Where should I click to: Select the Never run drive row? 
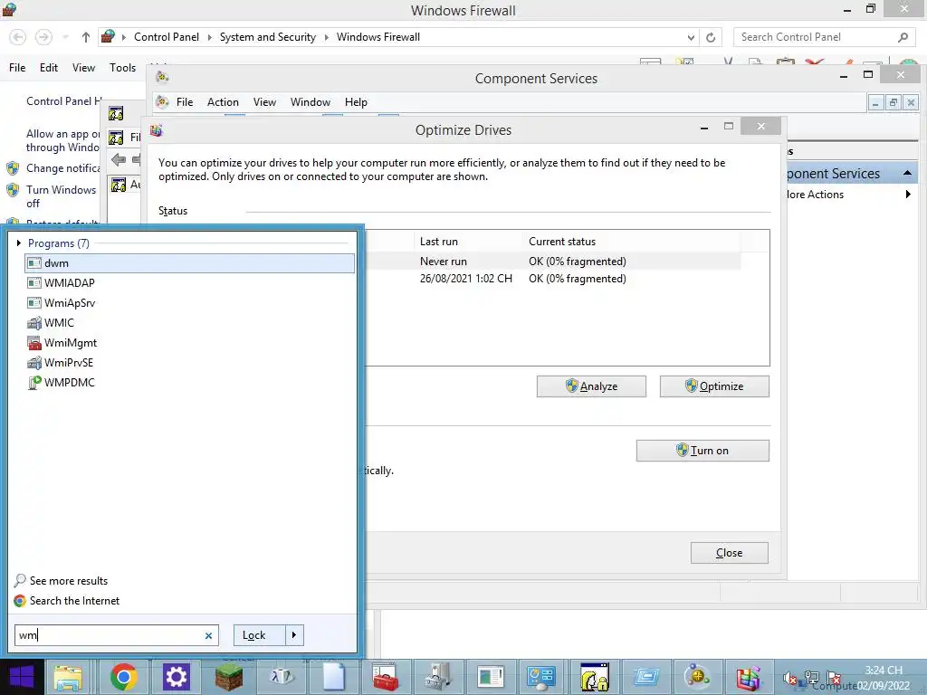[x=552, y=262]
